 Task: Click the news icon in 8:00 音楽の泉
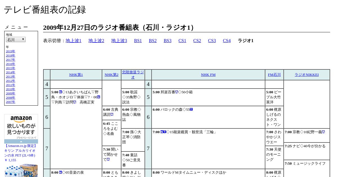click(61, 172)
